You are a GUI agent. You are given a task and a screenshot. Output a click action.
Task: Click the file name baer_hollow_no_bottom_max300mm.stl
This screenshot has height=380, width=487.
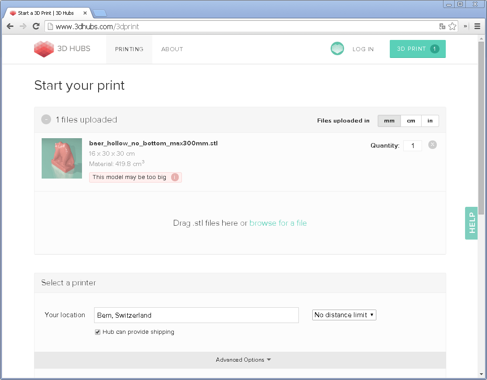tap(153, 144)
